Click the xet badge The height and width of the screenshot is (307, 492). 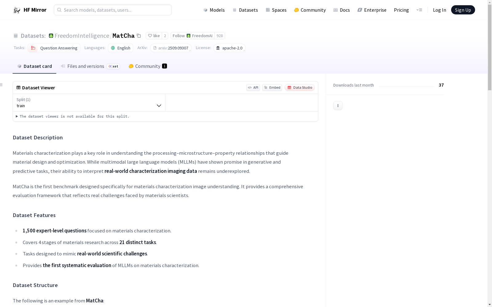(113, 66)
